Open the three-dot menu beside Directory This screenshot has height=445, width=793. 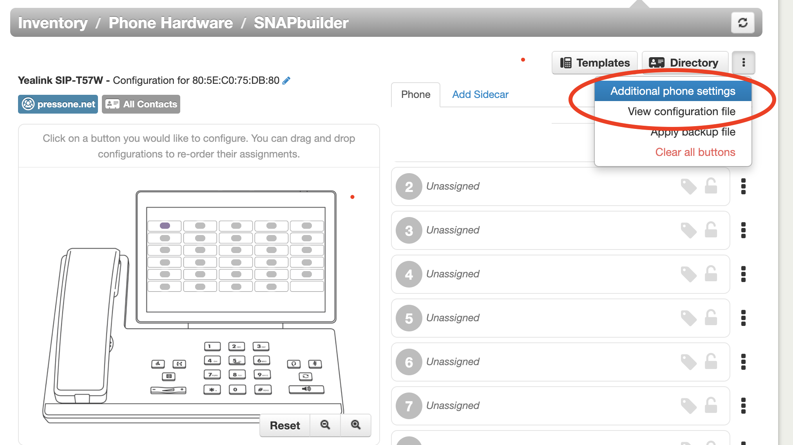tap(743, 63)
